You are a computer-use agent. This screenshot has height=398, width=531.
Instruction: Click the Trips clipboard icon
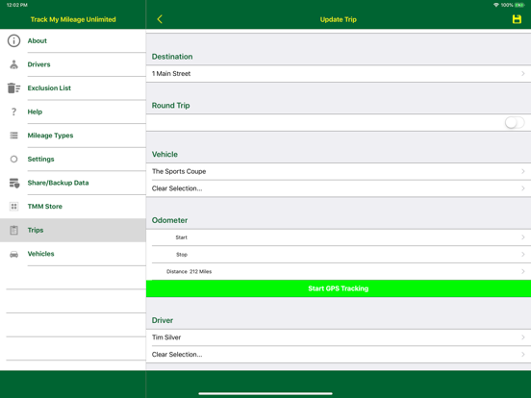(x=13, y=230)
